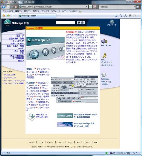This screenshot has width=142, height=156.
Task: Click the アメリカ country link in the footer
Action: point(31,142)
